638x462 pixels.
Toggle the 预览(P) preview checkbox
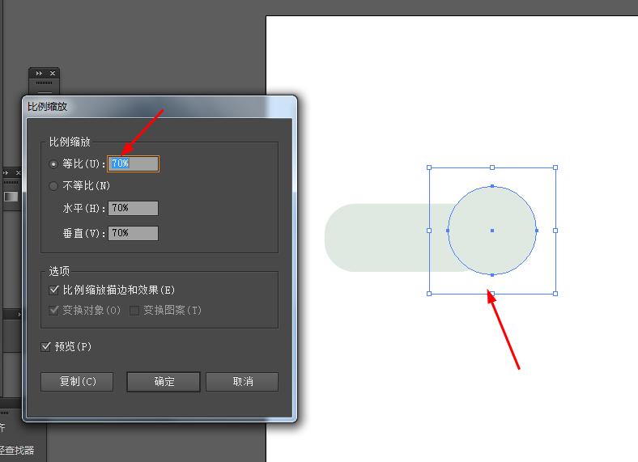pos(45,347)
